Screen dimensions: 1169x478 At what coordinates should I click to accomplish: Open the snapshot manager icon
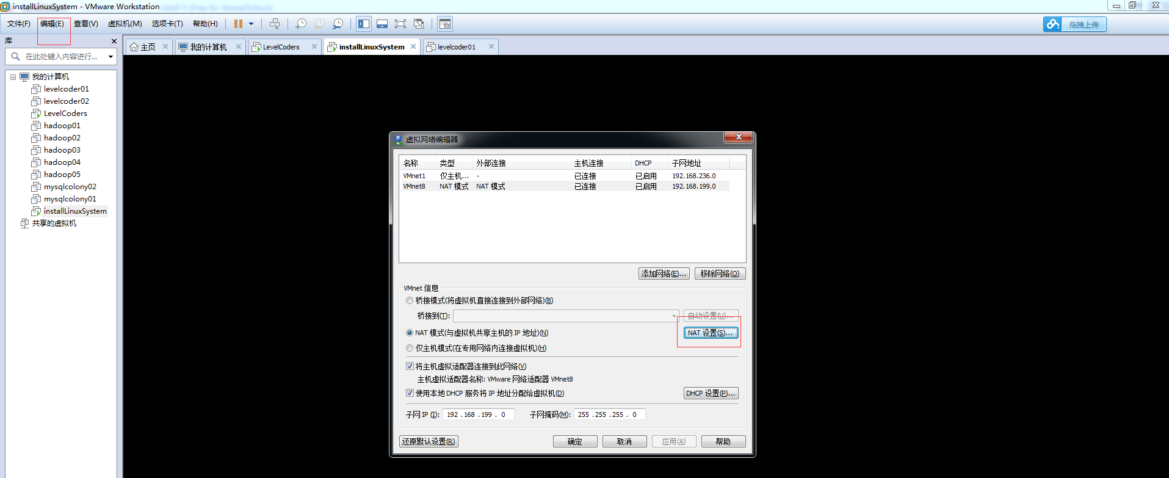[x=338, y=24]
